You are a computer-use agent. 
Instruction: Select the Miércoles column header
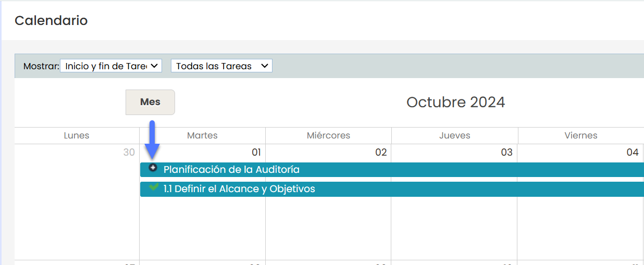328,135
